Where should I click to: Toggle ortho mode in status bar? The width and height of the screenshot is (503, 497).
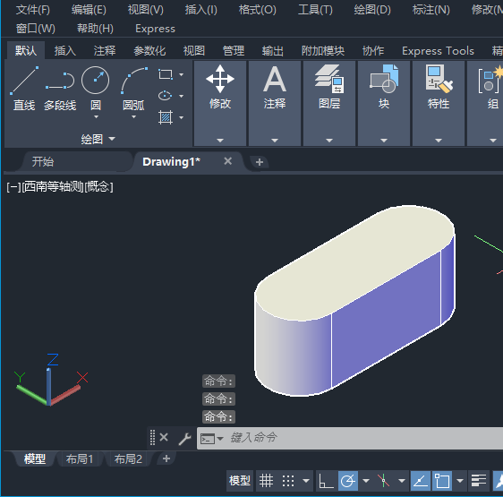pos(326,481)
